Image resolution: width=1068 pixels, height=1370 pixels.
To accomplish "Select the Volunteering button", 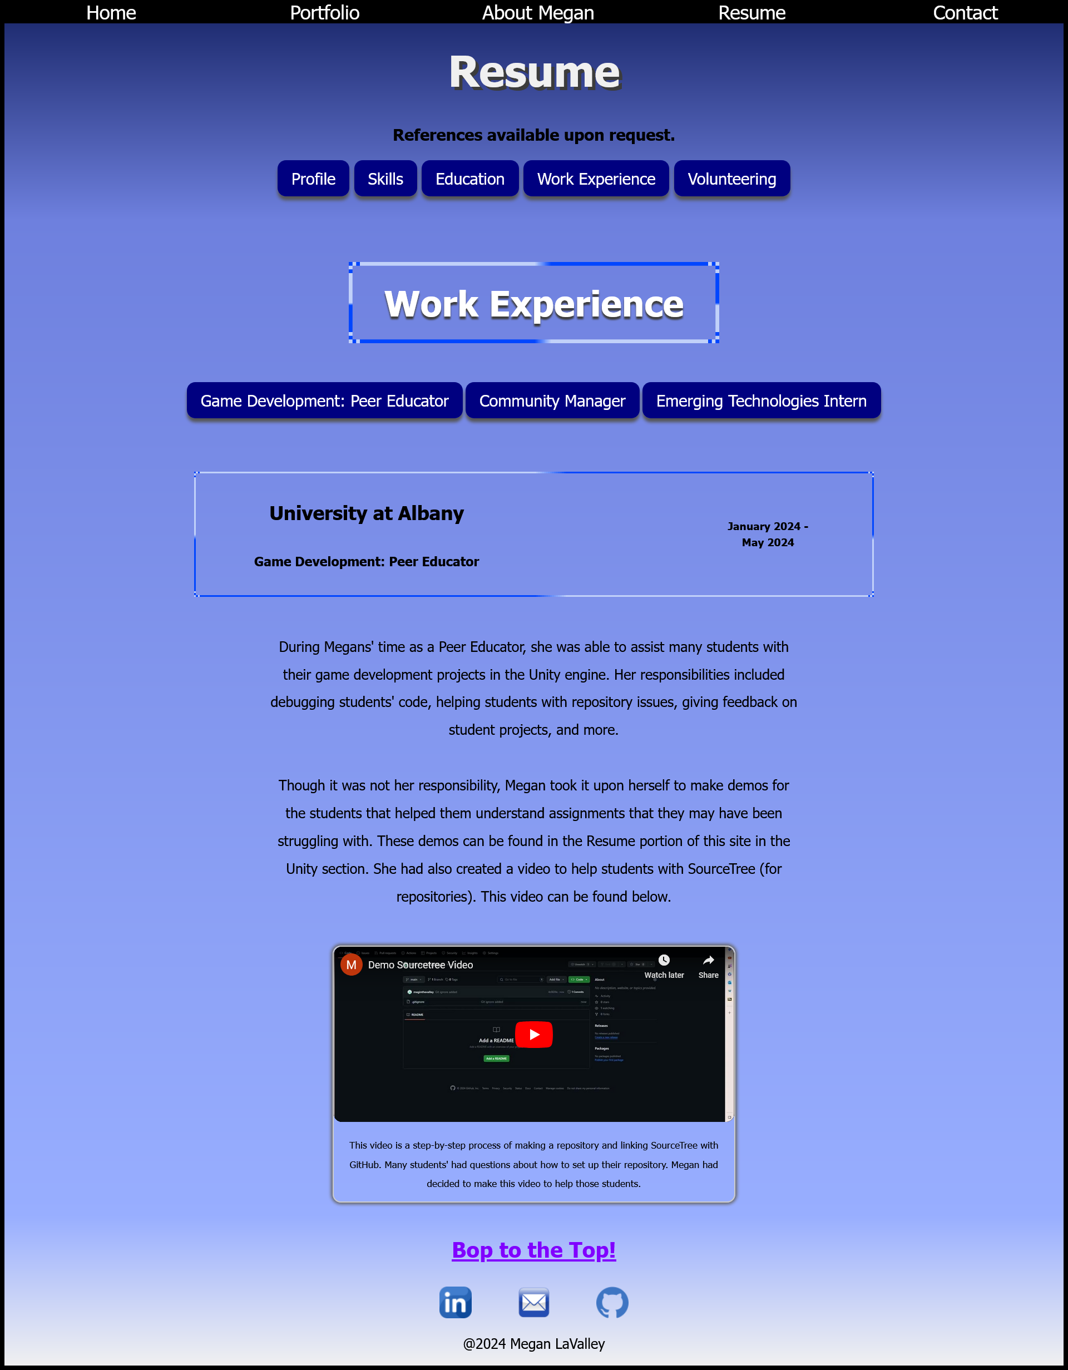I will [x=731, y=177].
